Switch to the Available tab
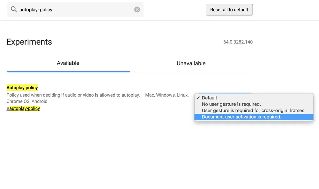319x189 pixels. pyautogui.click(x=68, y=63)
